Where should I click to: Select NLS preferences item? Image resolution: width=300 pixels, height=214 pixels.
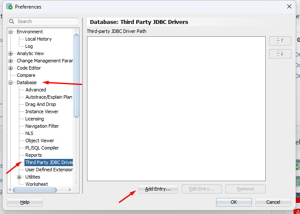tap(29, 133)
